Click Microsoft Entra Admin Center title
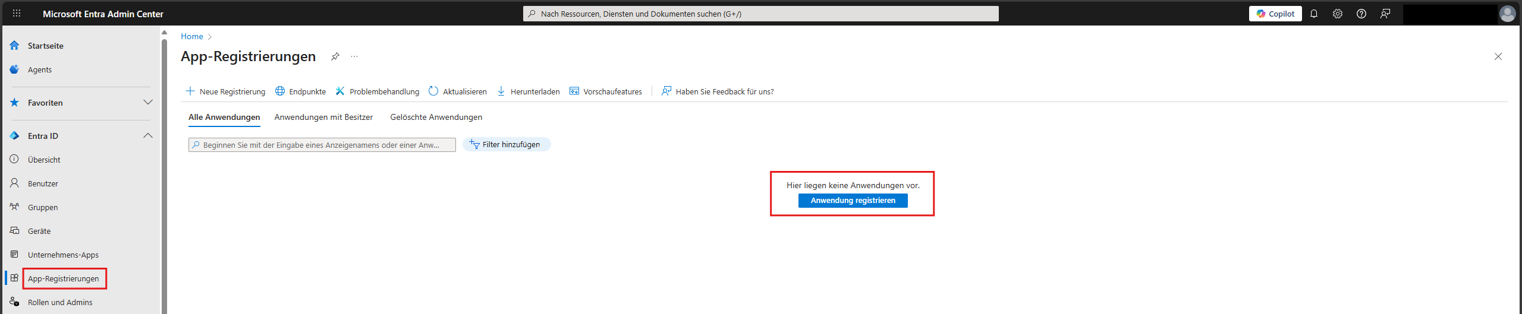The width and height of the screenshot is (1522, 314). [x=103, y=14]
